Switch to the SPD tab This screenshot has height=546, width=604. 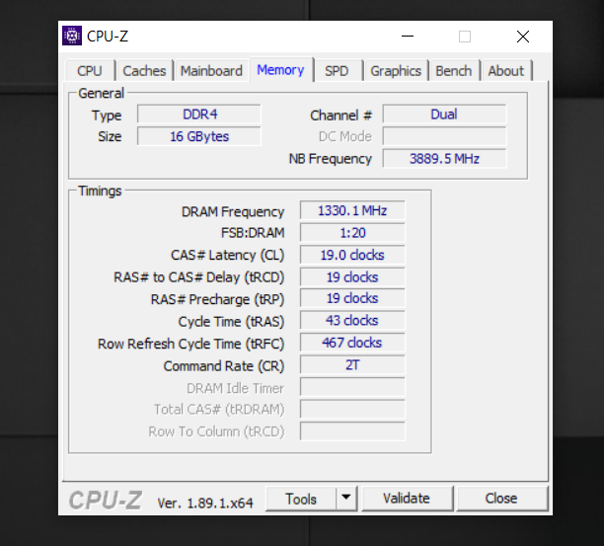(x=337, y=71)
